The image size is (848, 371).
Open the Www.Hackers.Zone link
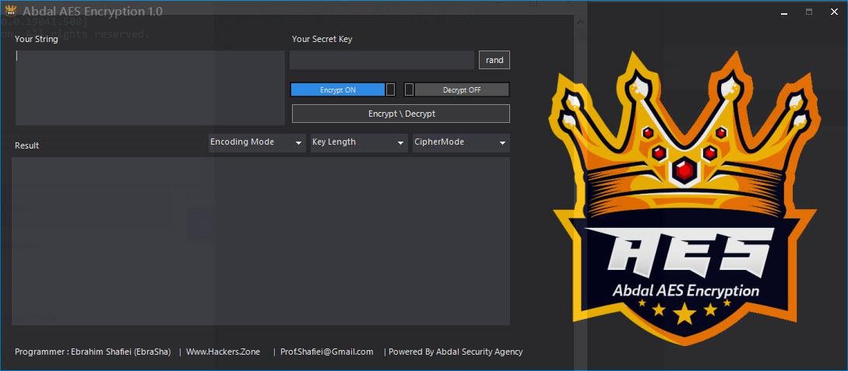tap(223, 352)
